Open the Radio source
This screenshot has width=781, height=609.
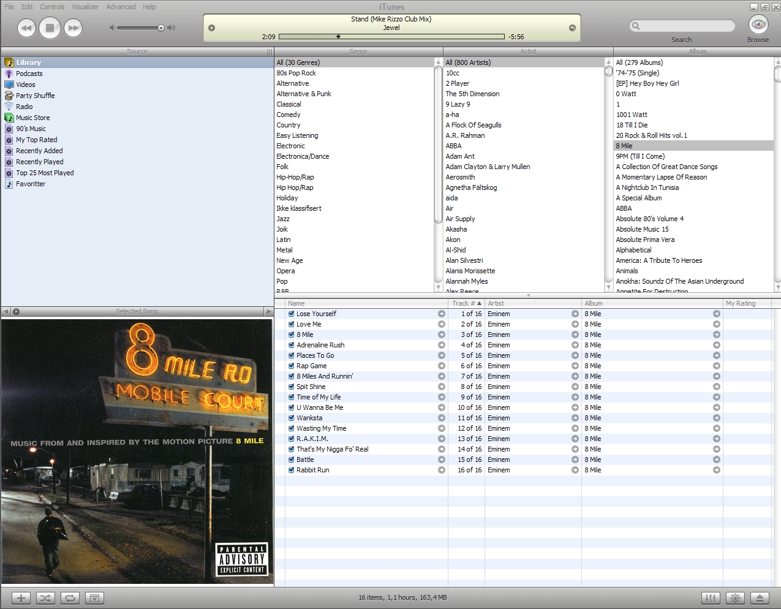[24, 107]
